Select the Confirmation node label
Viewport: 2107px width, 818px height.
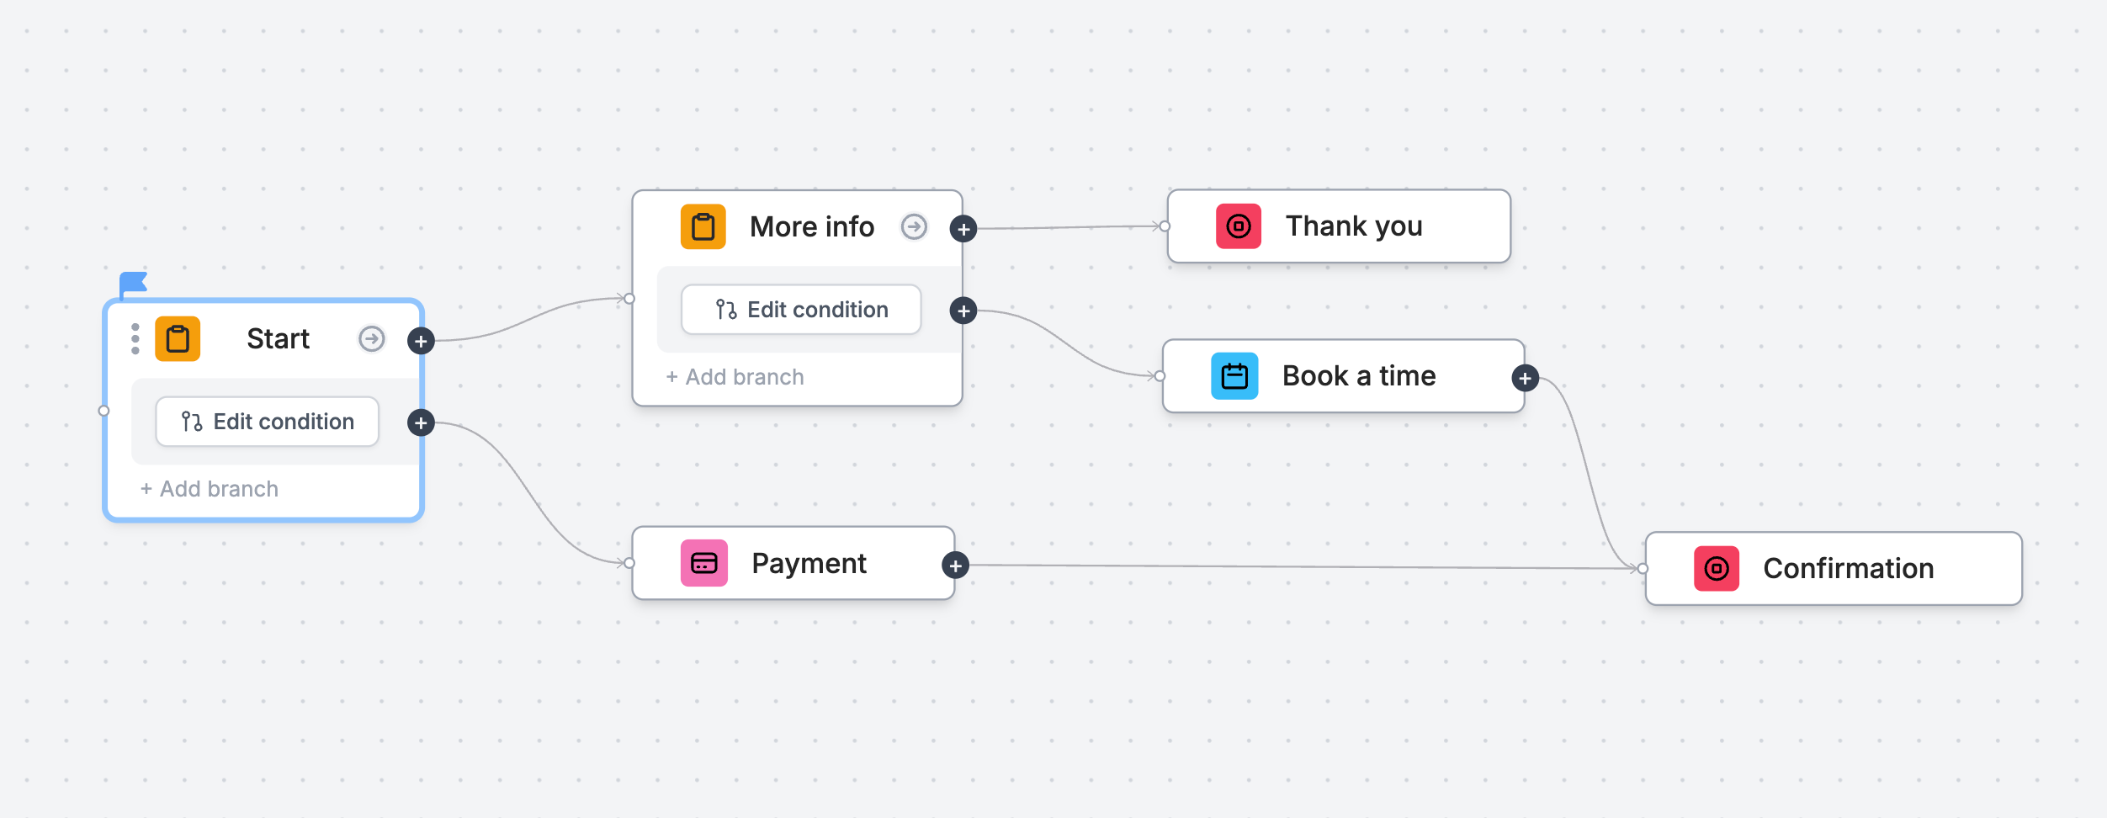(x=1848, y=569)
